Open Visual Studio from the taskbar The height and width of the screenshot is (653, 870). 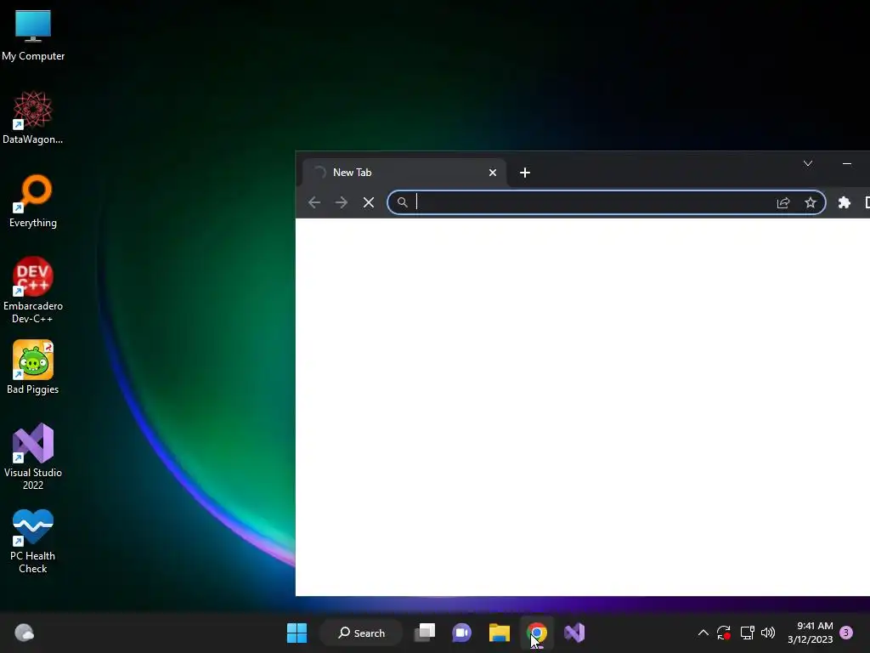574,633
